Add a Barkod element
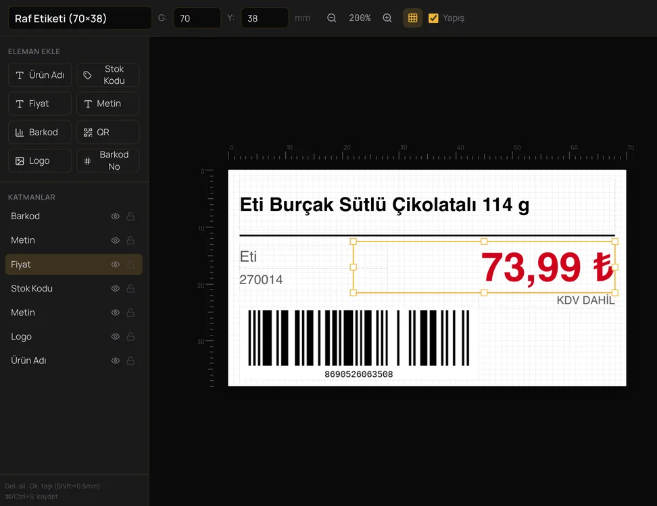Viewport: 657px width, 506px height. tap(40, 132)
